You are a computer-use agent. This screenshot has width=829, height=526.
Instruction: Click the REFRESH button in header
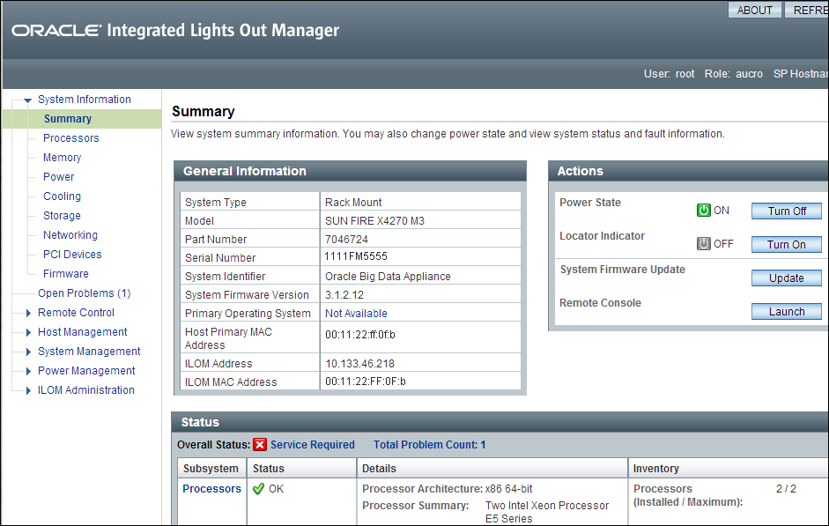tap(806, 10)
